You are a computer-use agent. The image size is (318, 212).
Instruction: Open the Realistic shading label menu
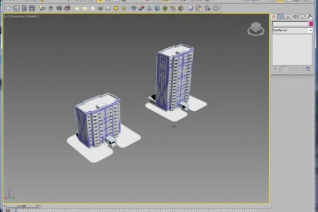33,16
